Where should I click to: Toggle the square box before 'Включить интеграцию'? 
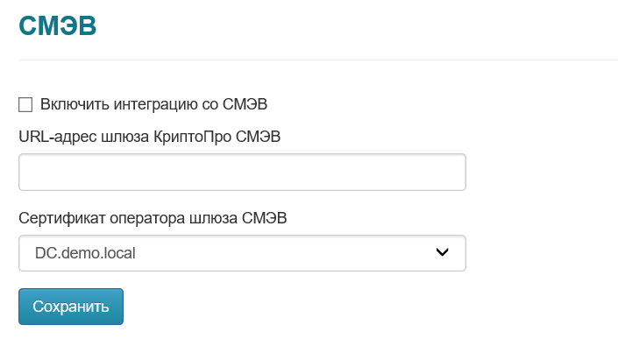pos(25,105)
